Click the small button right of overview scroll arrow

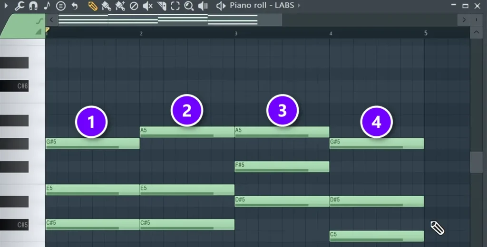click(x=477, y=20)
